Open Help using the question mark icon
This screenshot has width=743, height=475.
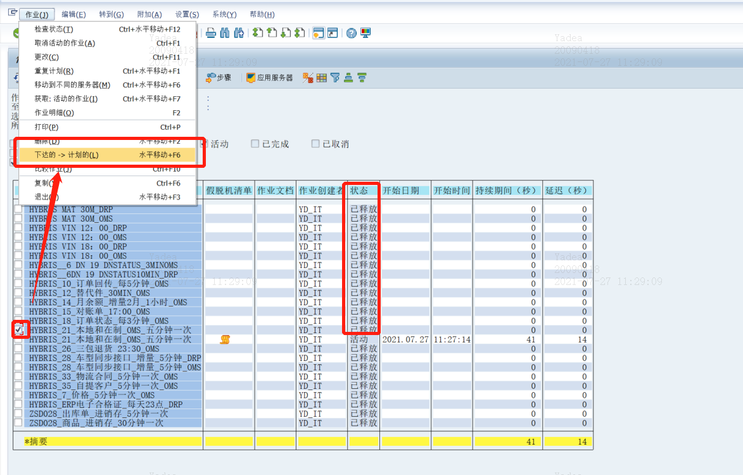click(352, 33)
